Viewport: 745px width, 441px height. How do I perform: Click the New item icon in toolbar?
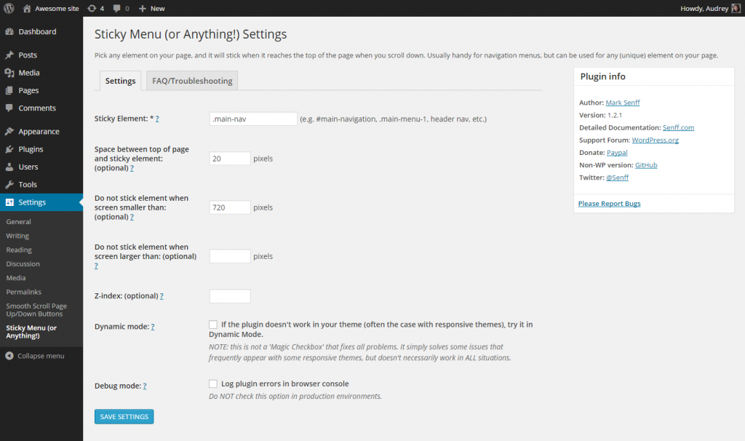(142, 8)
